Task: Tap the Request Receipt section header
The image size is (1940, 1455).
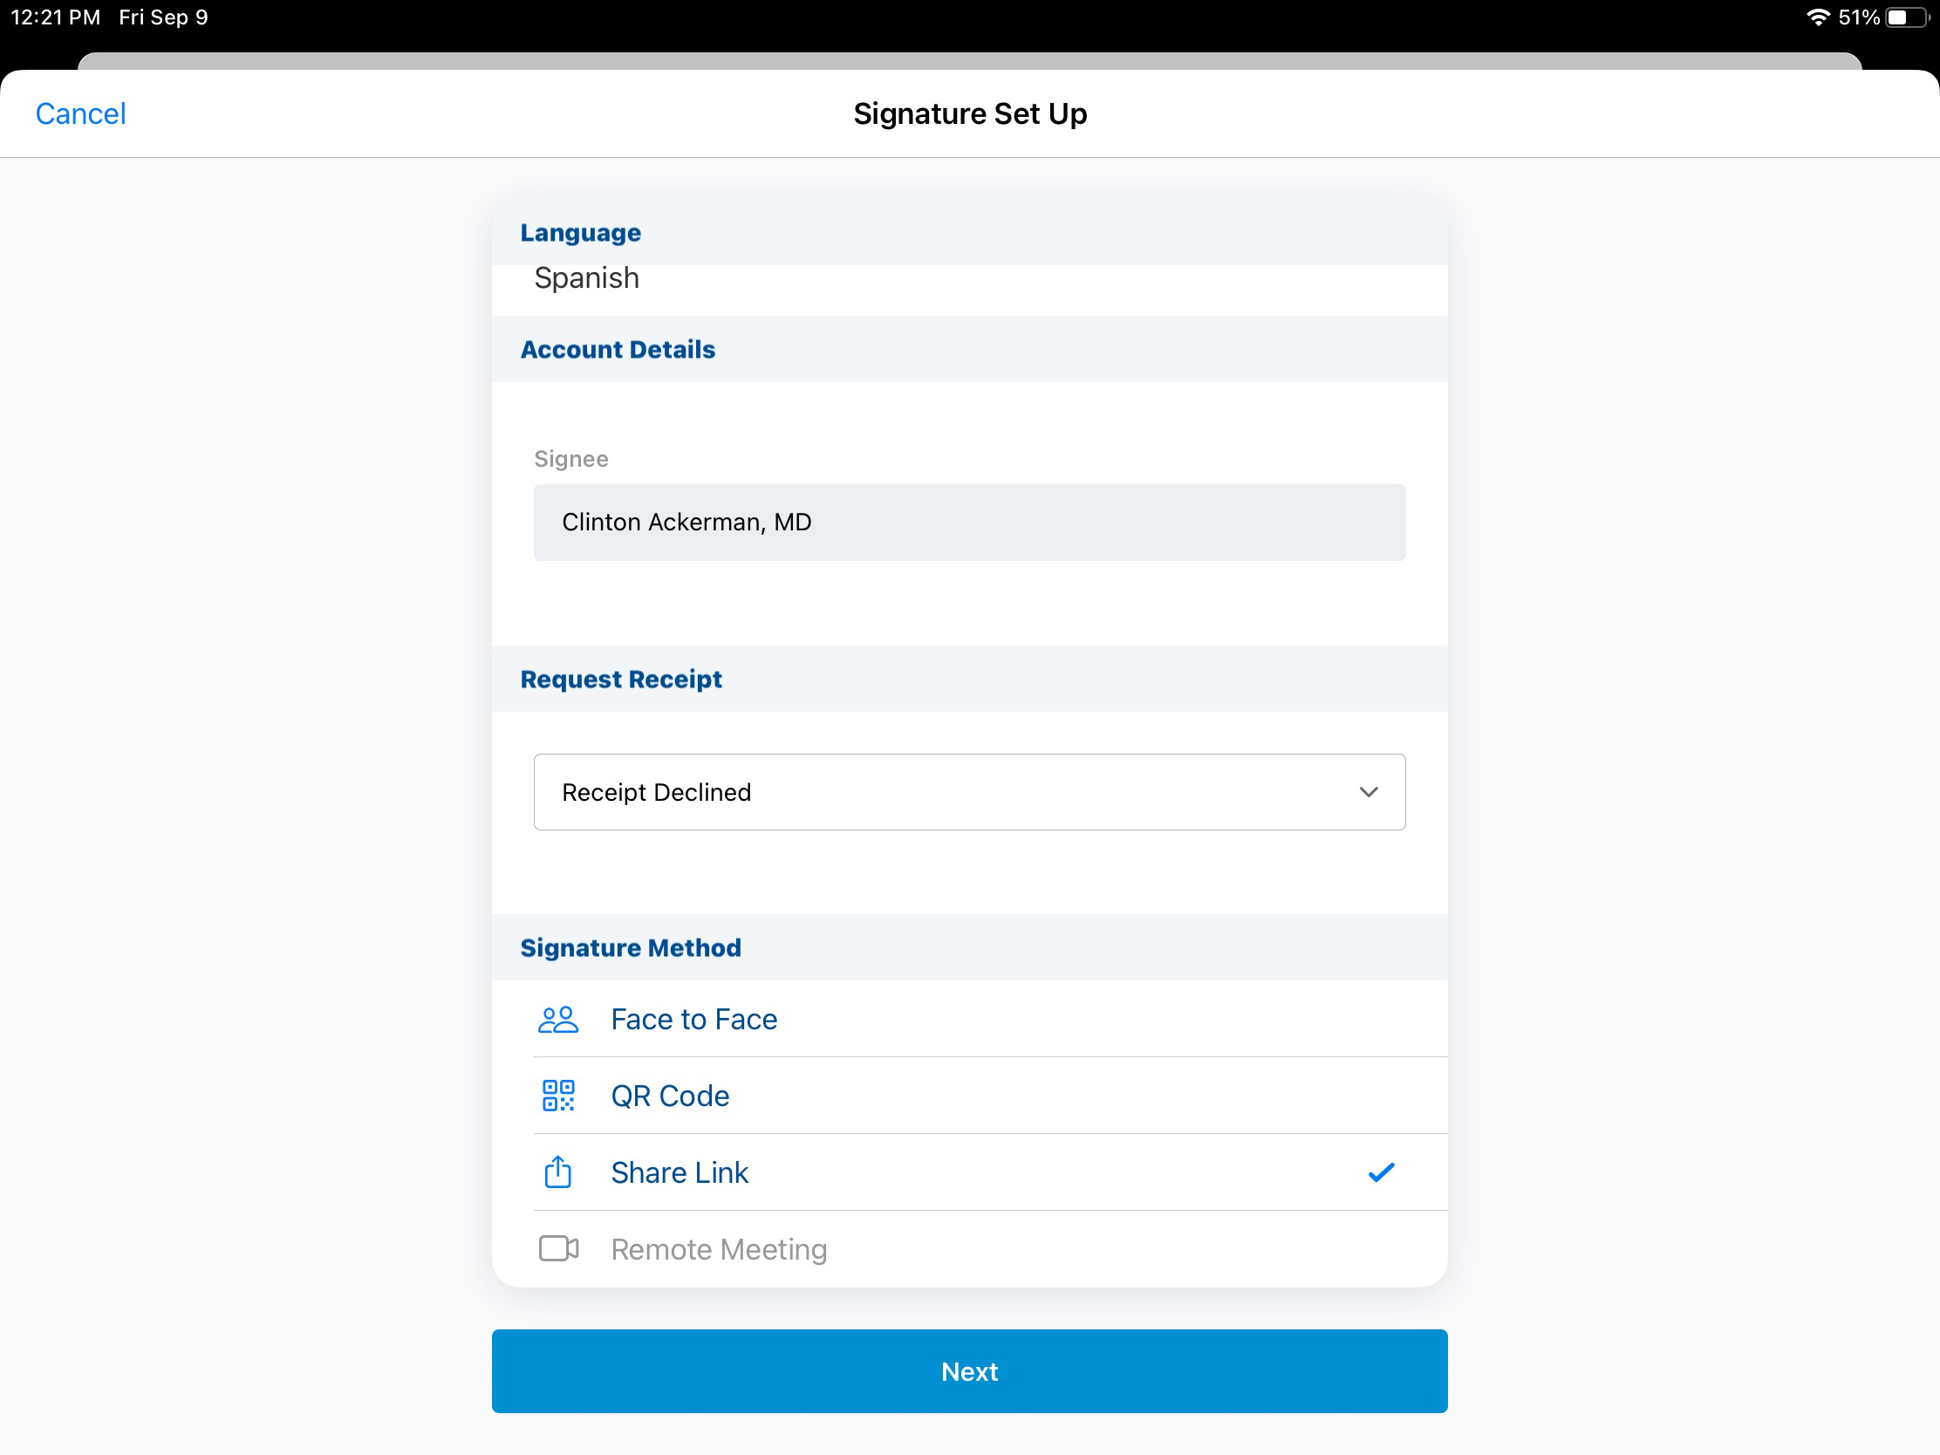Action: pyautogui.click(x=621, y=679)
